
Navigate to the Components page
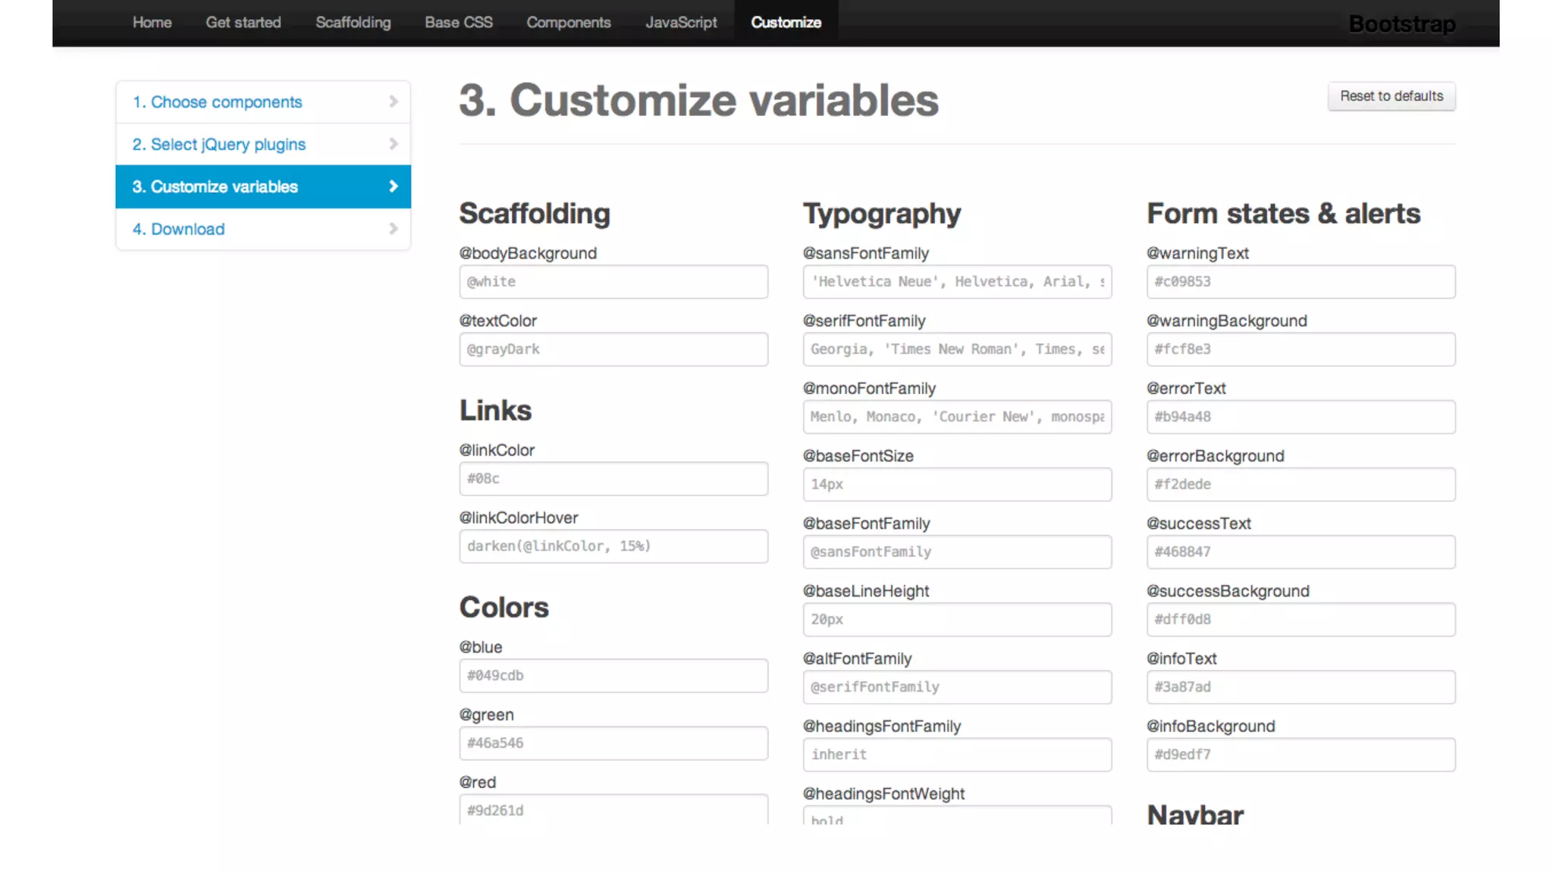point(569,23)
